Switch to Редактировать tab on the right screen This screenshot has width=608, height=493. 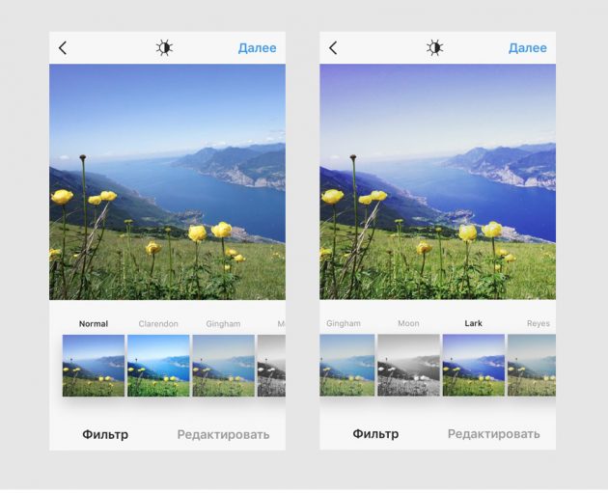click(x=493, y=434)
